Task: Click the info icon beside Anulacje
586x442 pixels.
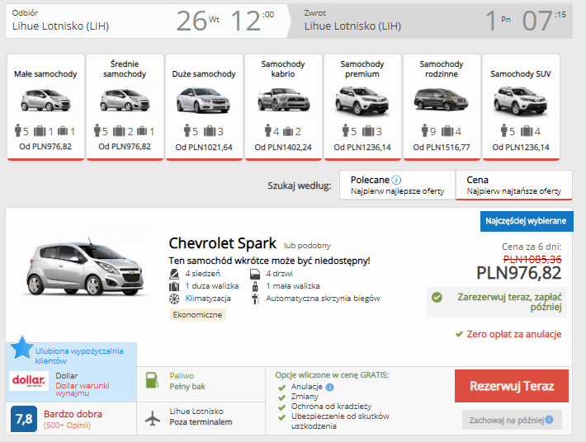Action: point(329,387)
